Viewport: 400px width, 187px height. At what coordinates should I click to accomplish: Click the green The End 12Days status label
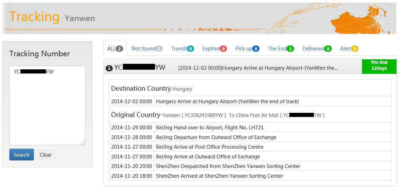[379, 66]
